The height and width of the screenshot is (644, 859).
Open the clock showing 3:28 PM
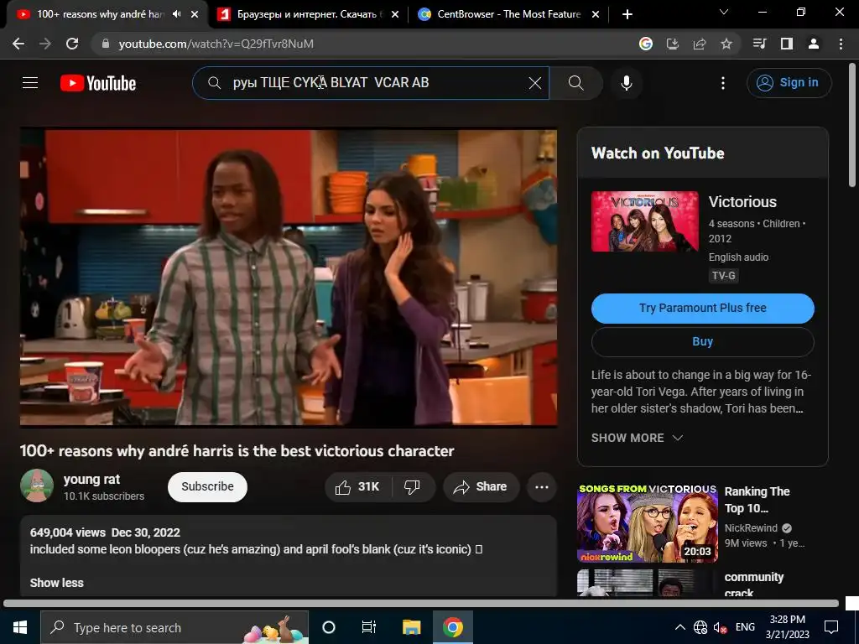coord(787,627)
